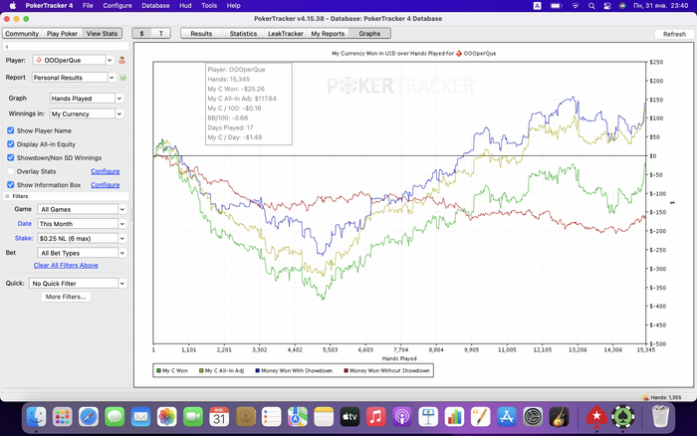This screenshot has width=697, height=436.
Task: Click Configure link for Overlay Stats
Action: pos(106,171)
